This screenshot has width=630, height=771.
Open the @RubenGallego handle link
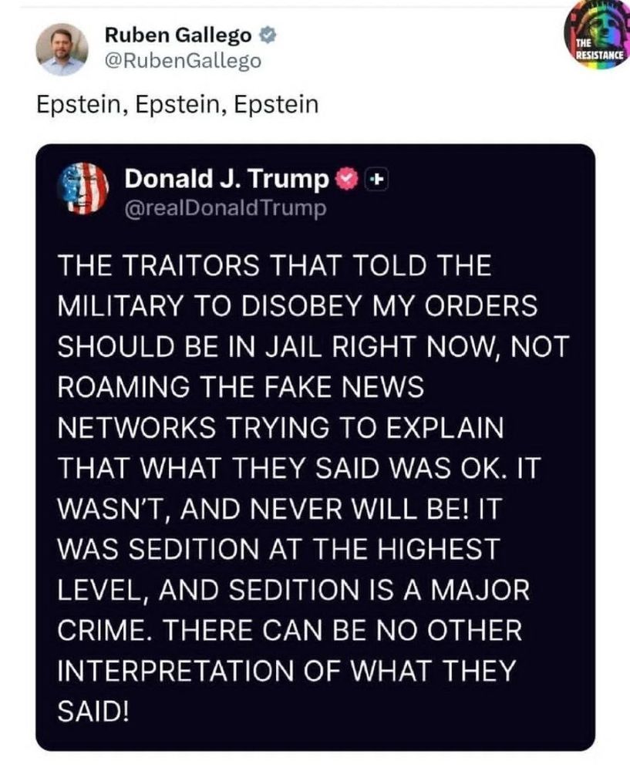tap(183, 61)
